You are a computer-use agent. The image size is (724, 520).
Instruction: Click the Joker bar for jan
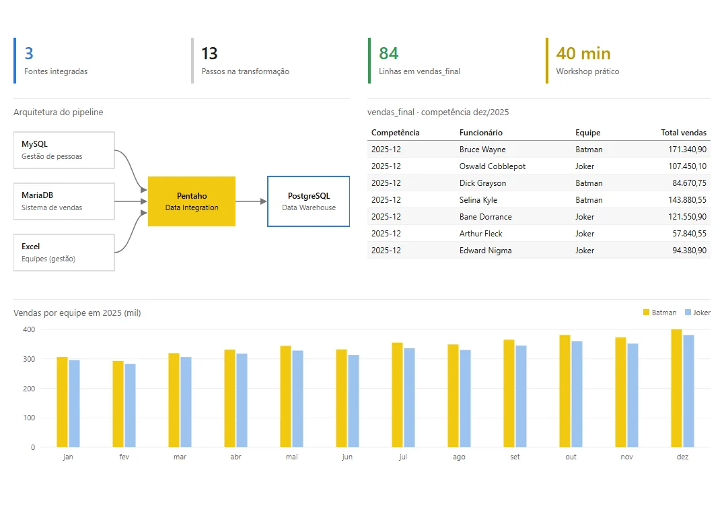click(74, 403)
